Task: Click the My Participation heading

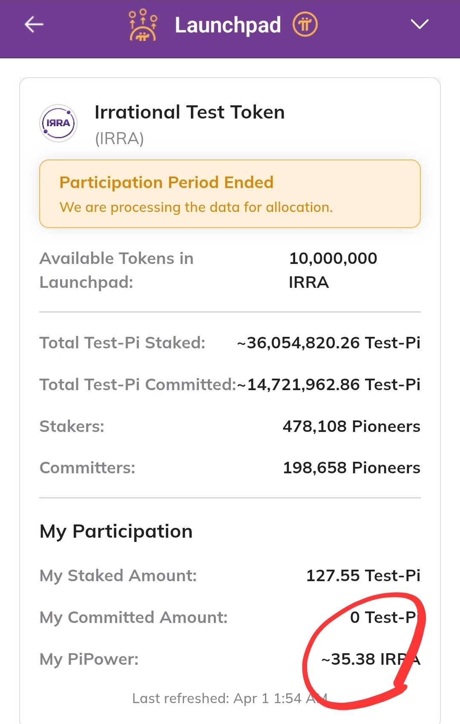Action: (116, 531)
